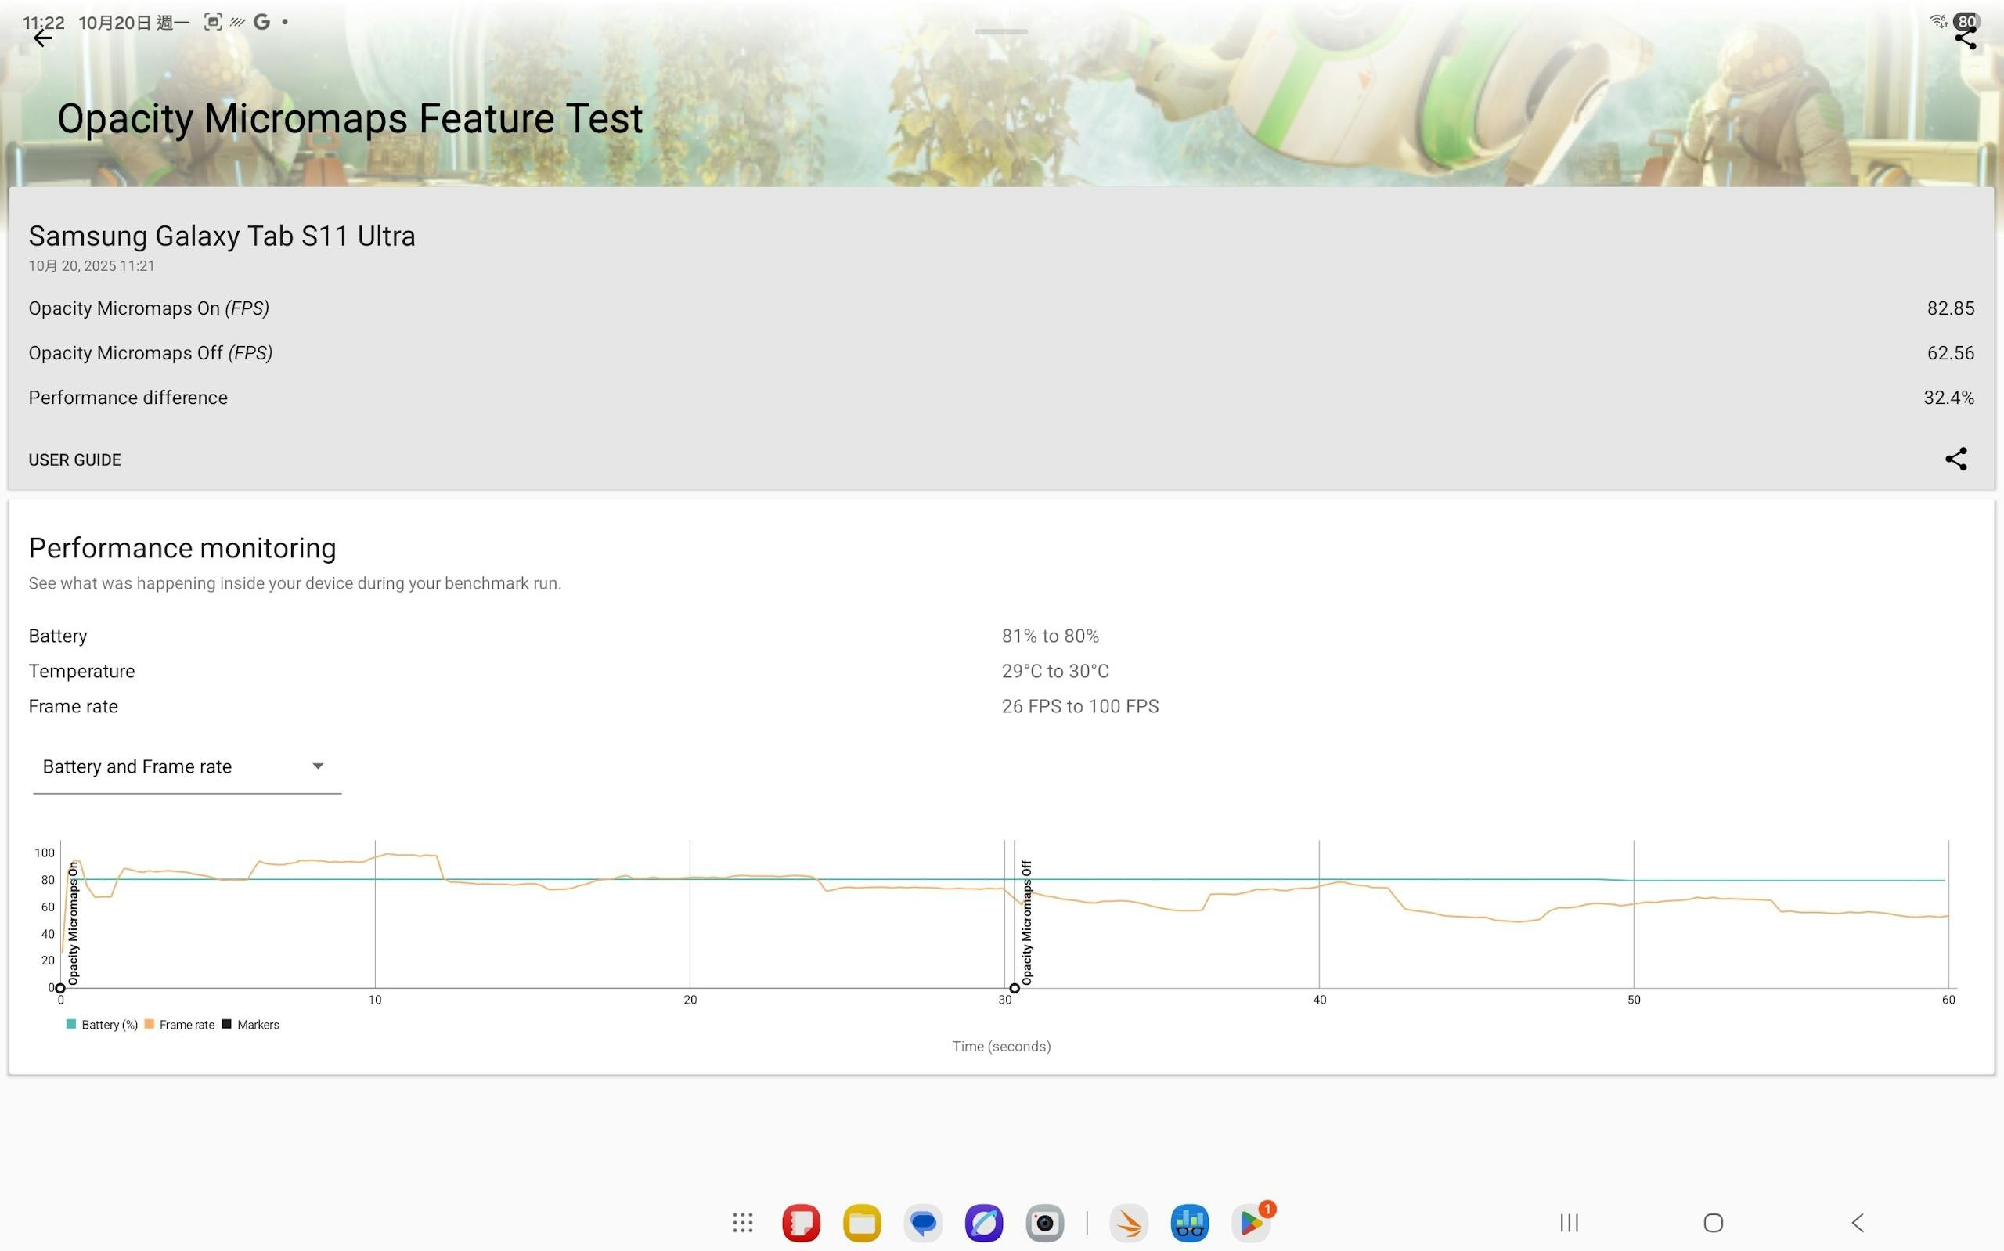Open the Google Messages app
Image resolution: width=2004 pixels, height=1251 pixels.
pos(923,1223)
